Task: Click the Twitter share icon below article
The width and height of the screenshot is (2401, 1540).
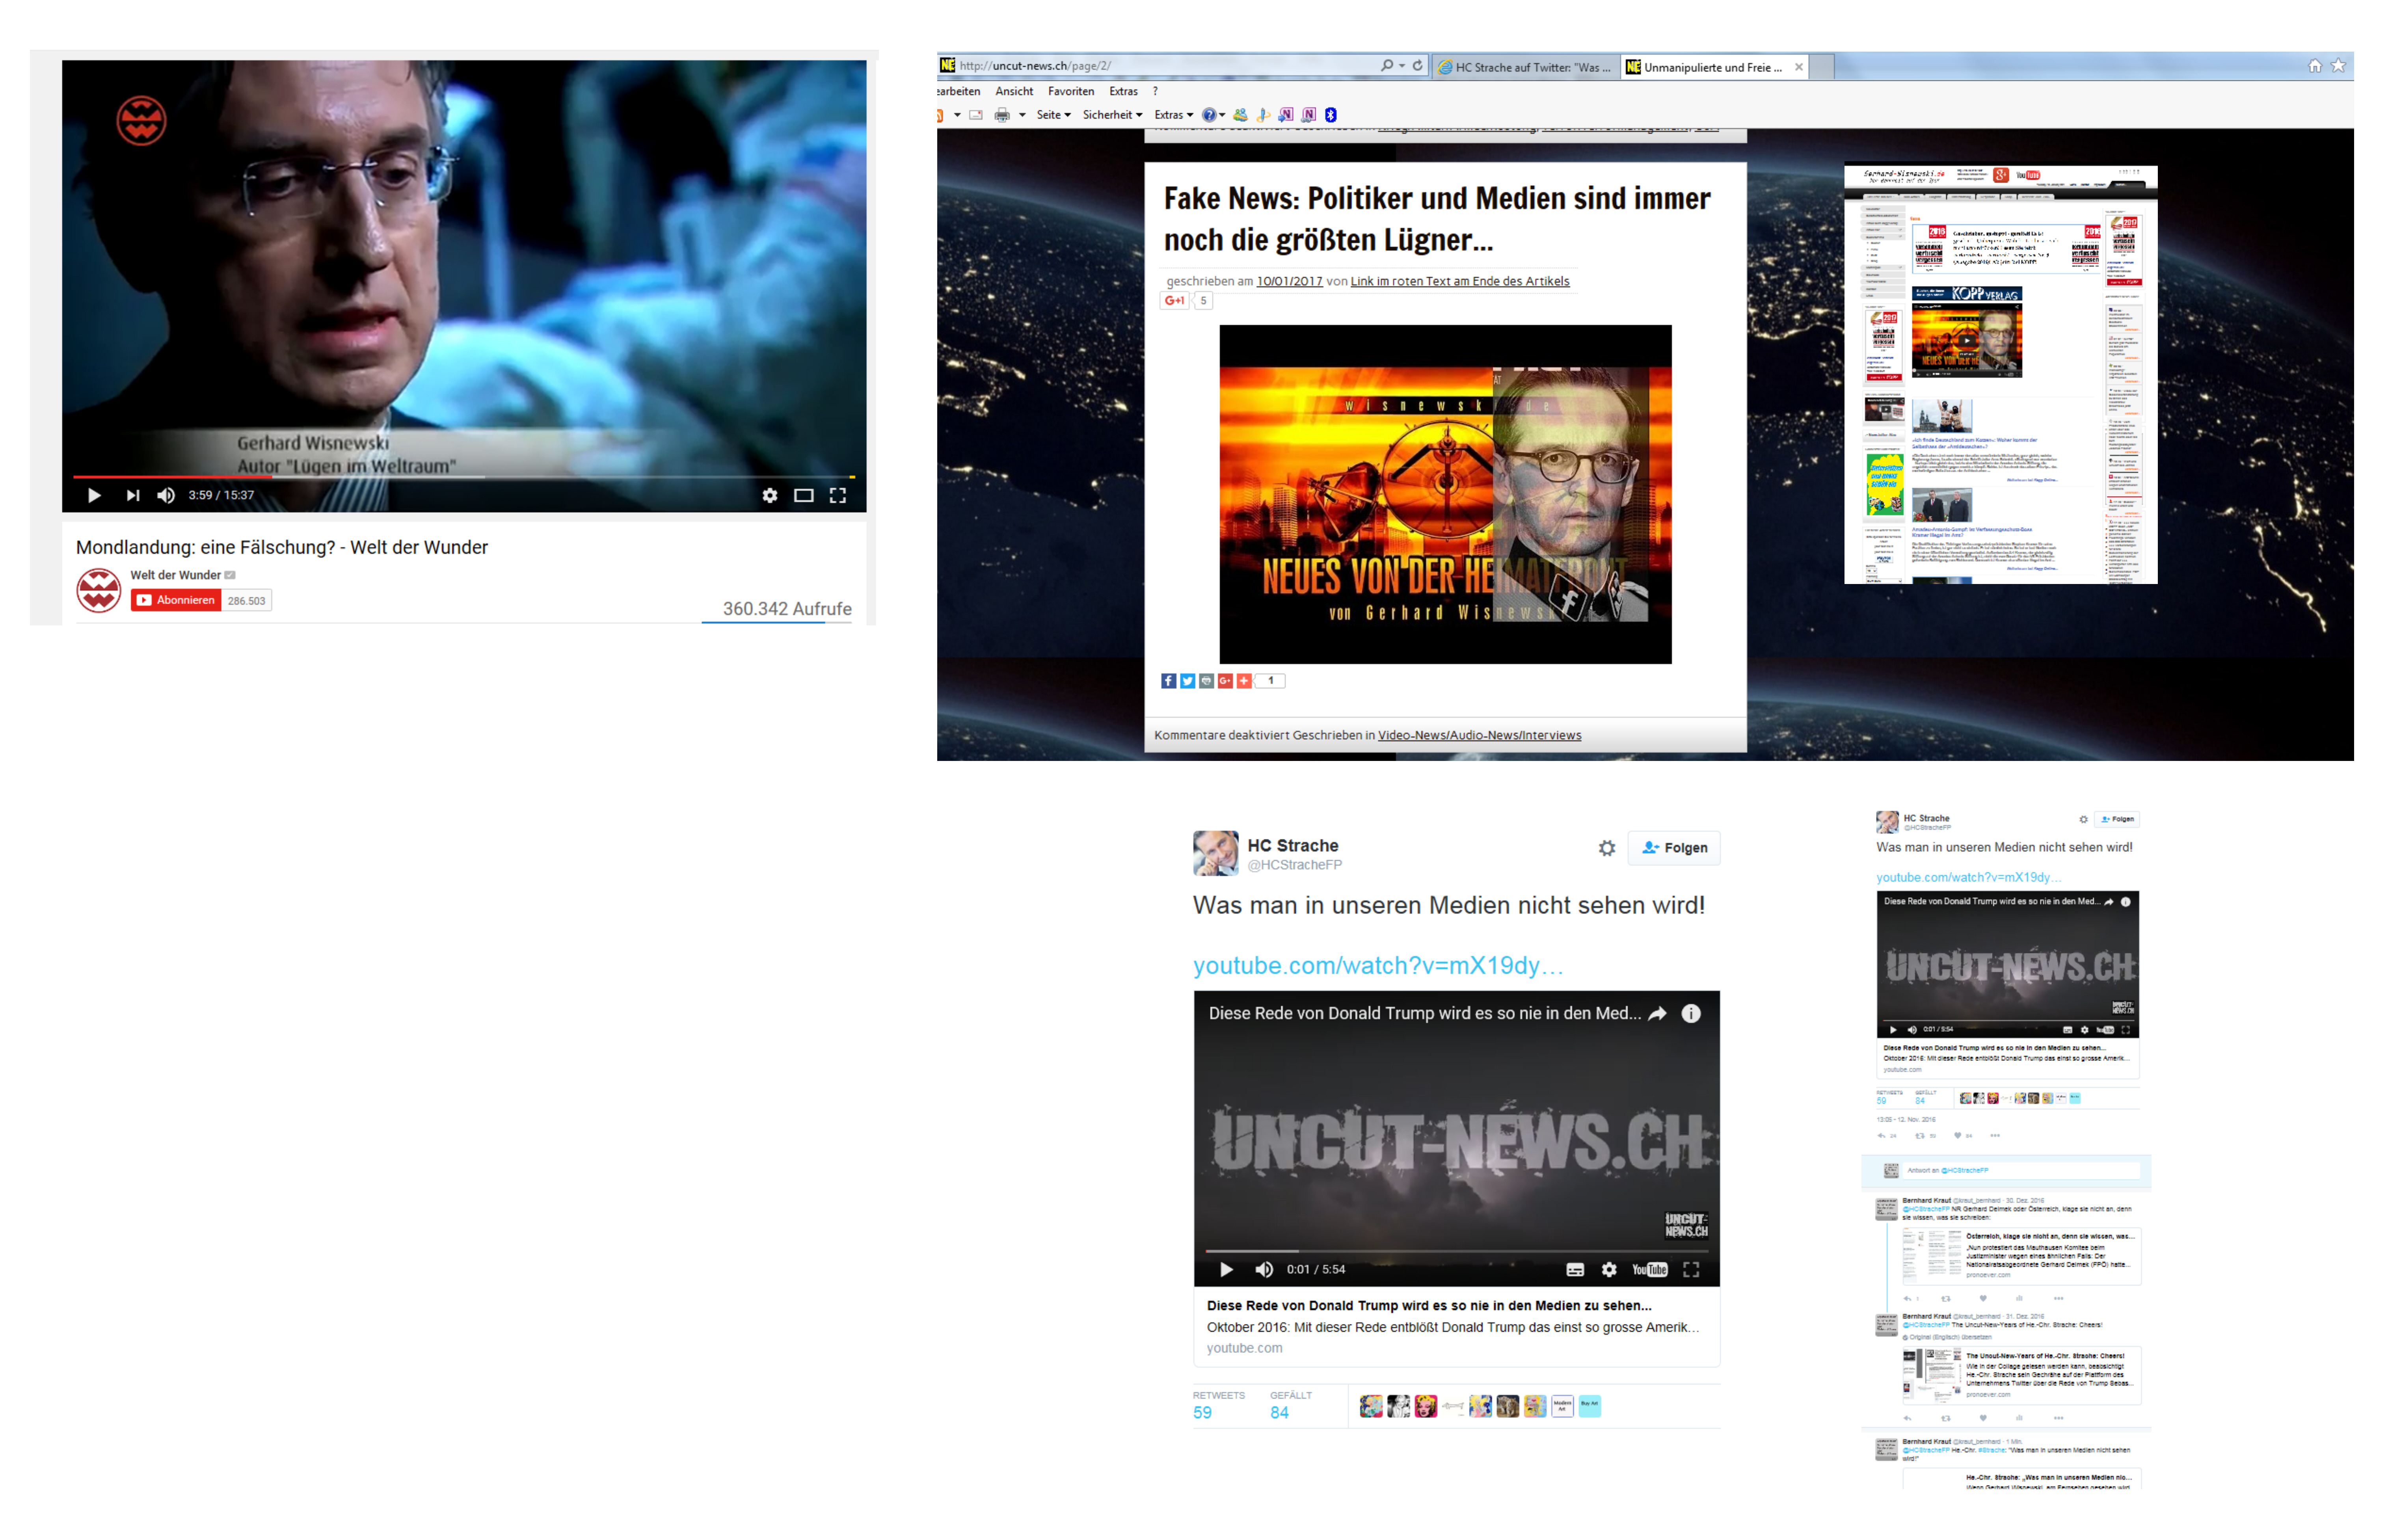Action: click(1187, 681)
